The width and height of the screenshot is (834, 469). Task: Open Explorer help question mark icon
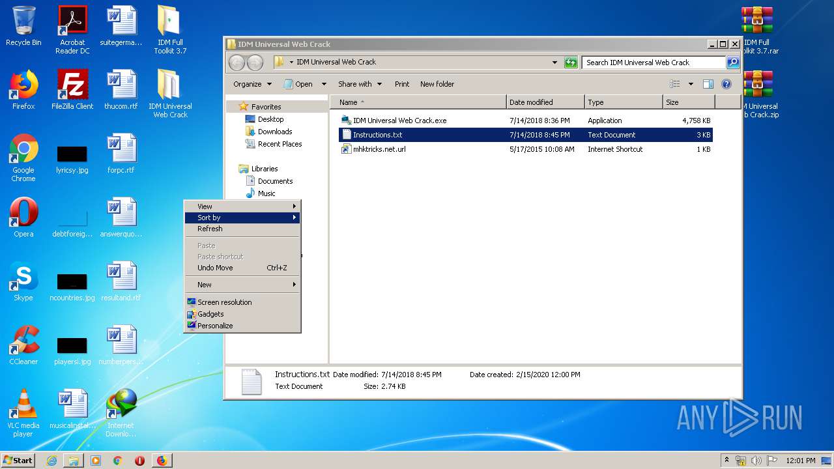click(726, 84)
